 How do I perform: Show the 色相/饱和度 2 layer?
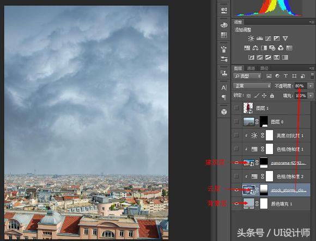pos(236,176)
